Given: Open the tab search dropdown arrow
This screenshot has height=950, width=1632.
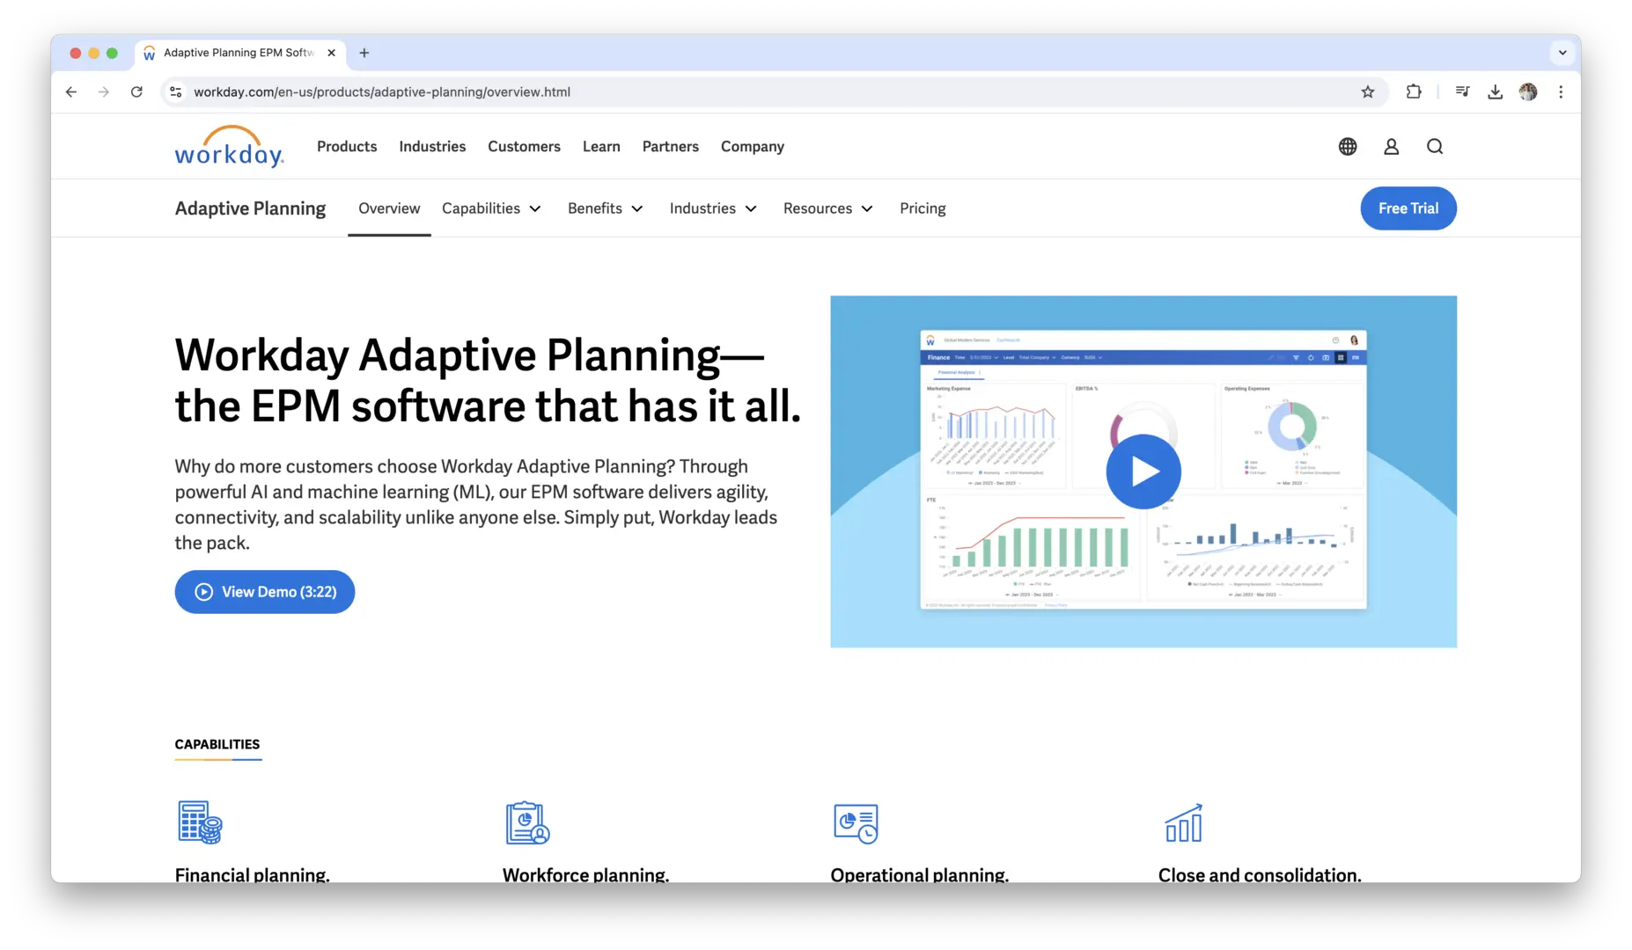Looking at the screenshot, I should coord(1562,53).
